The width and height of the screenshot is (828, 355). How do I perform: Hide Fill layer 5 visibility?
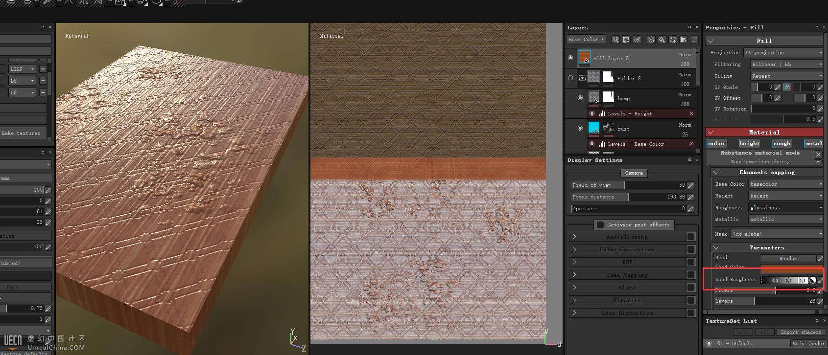[x=570, y=58]
